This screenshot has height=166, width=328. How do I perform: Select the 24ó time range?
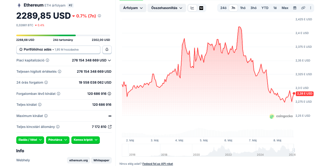tap(223, 8)
